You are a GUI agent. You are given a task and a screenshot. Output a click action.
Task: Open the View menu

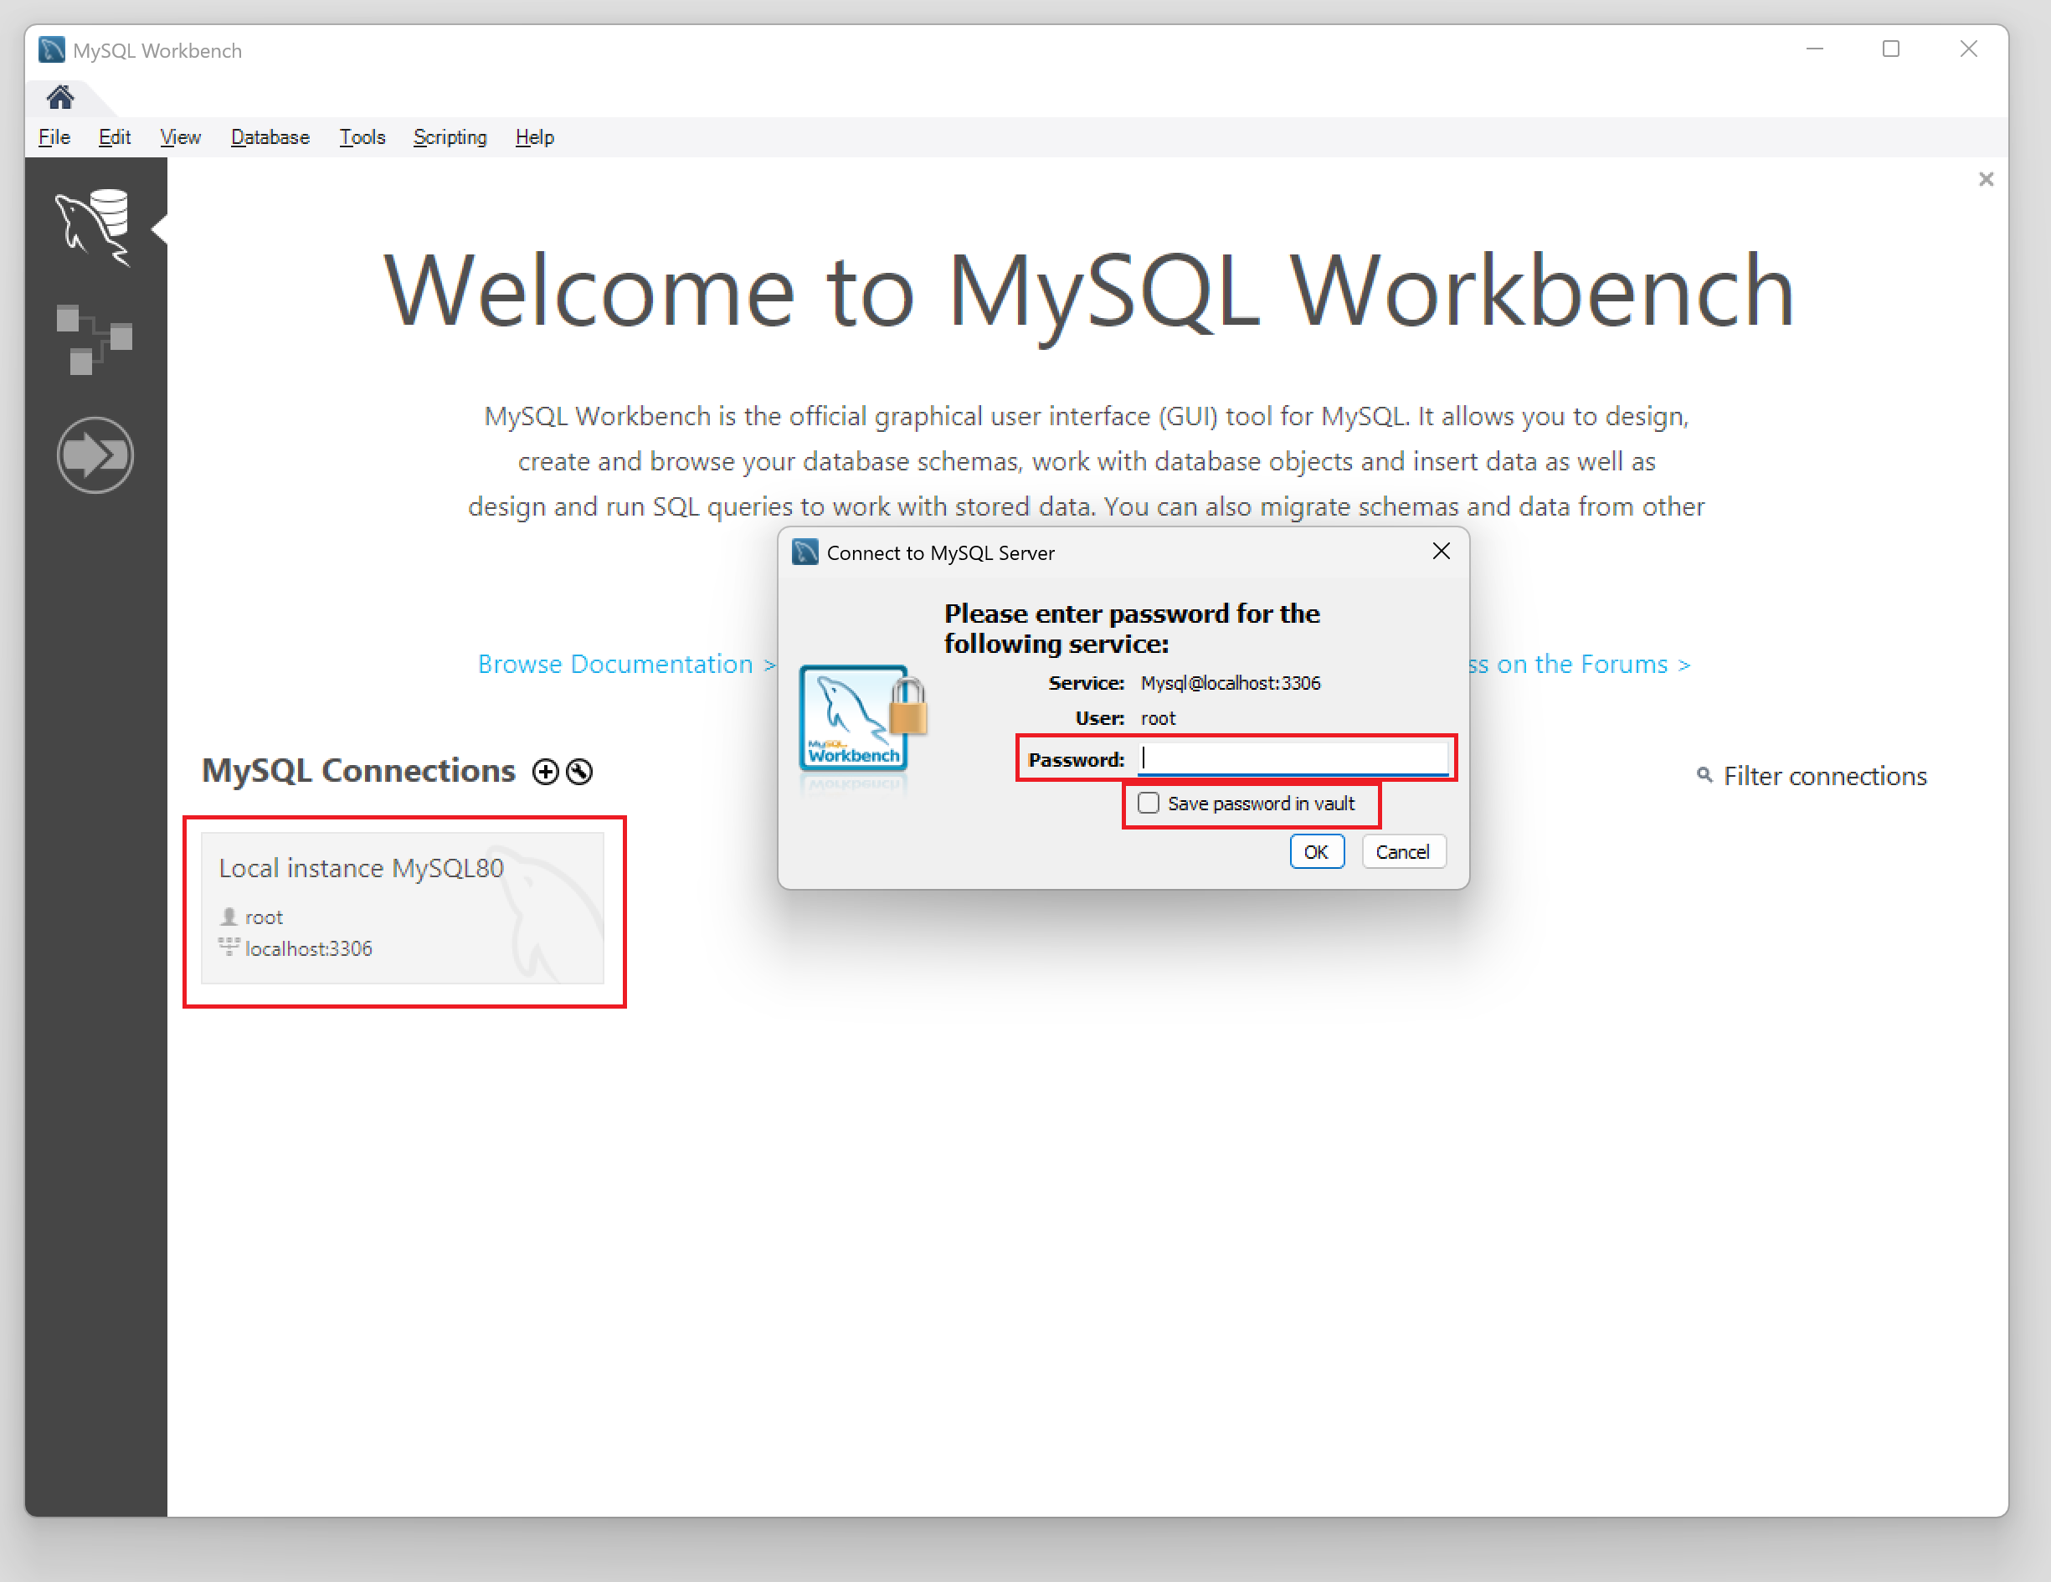point(180,137)
